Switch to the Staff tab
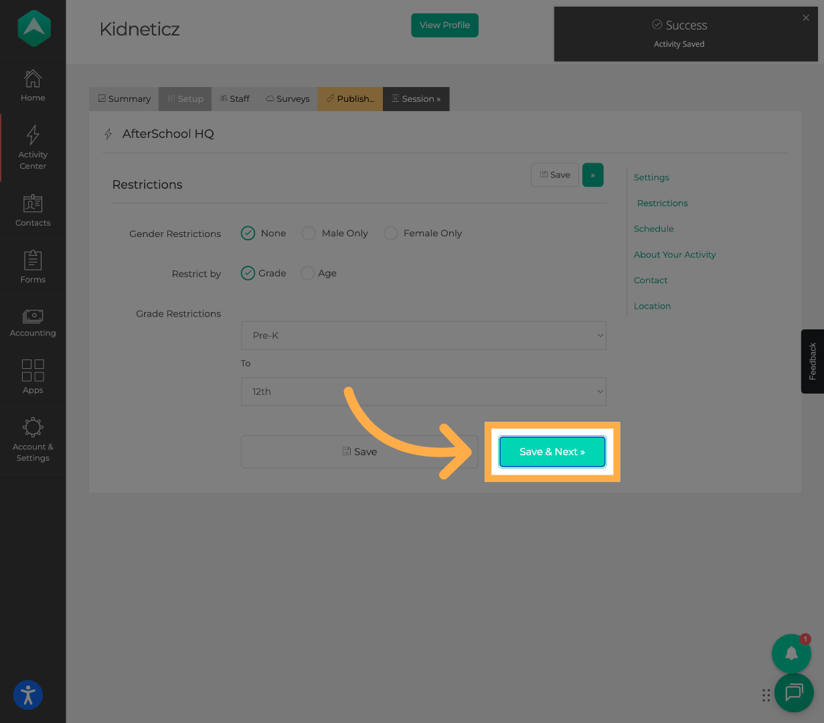Viewport: 824px width, 723px height. 235,99
